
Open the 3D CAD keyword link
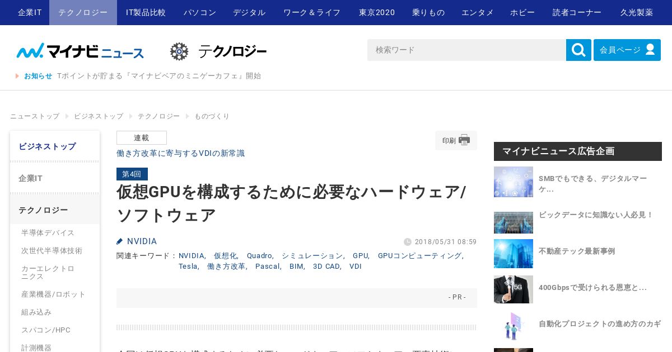[325, 267]
